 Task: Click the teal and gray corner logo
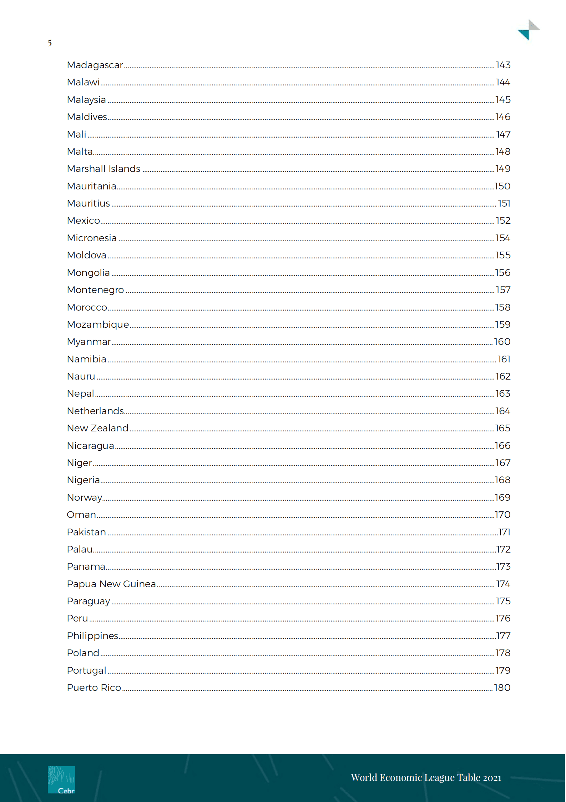529,30
